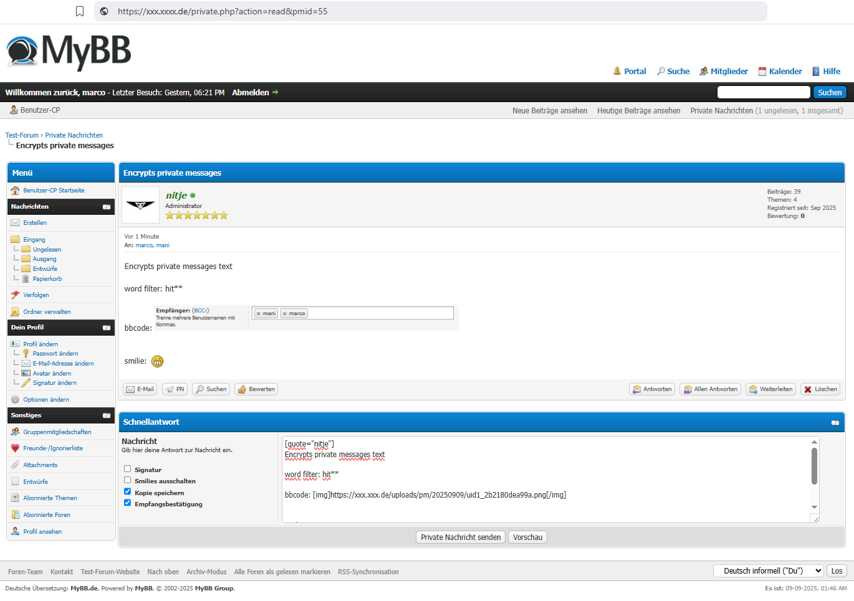Viewport: 854px width, 601px height.
Task: Click the Antworten button
Action: (652, 389)
